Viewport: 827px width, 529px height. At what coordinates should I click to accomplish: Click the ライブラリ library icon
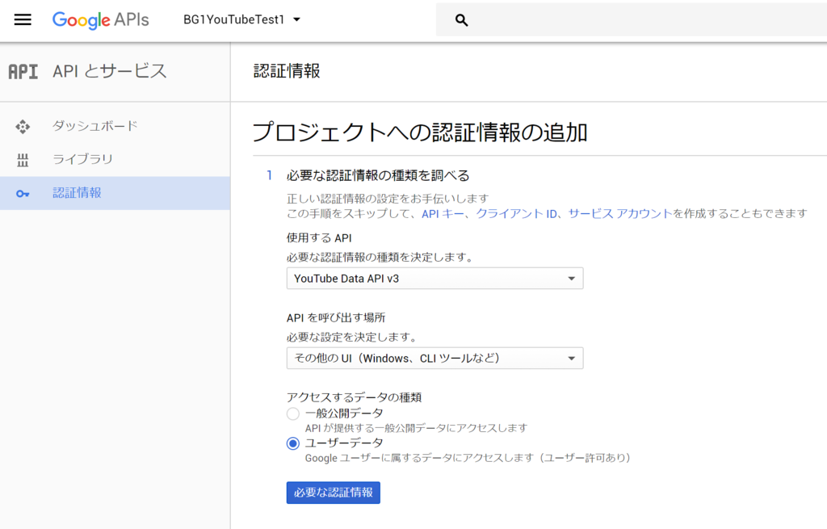pyautogui.click(x=23, y=161)
